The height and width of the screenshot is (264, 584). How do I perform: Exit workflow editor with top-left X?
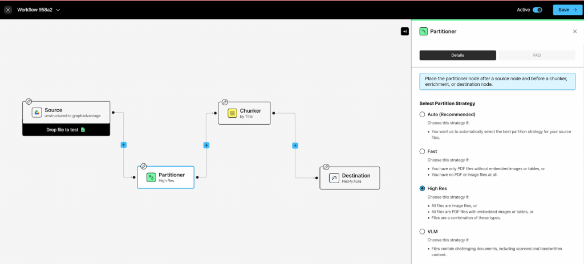point(8,10)
